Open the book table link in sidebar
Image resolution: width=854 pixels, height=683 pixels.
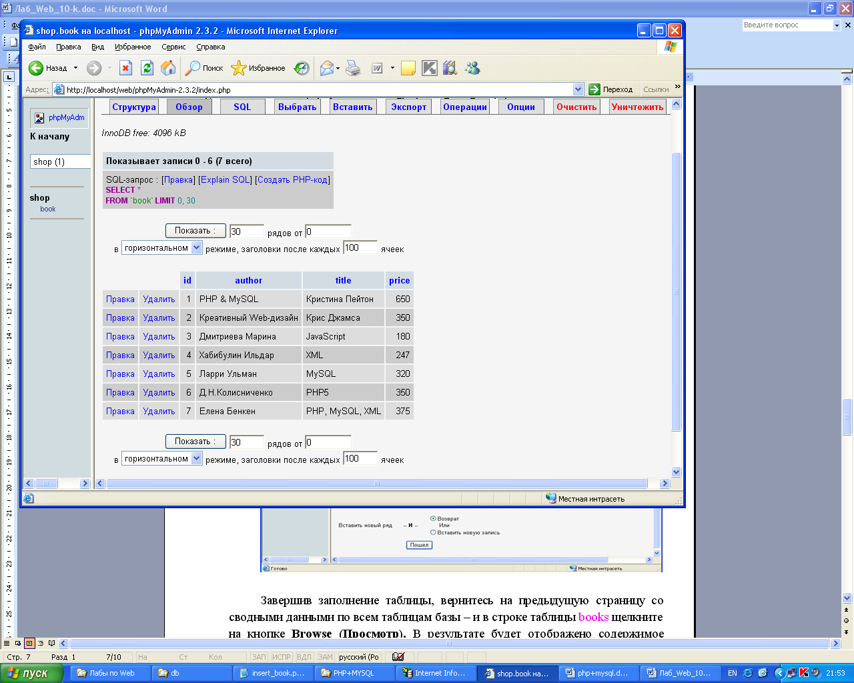pyautogui.click(x=48, y=209)
